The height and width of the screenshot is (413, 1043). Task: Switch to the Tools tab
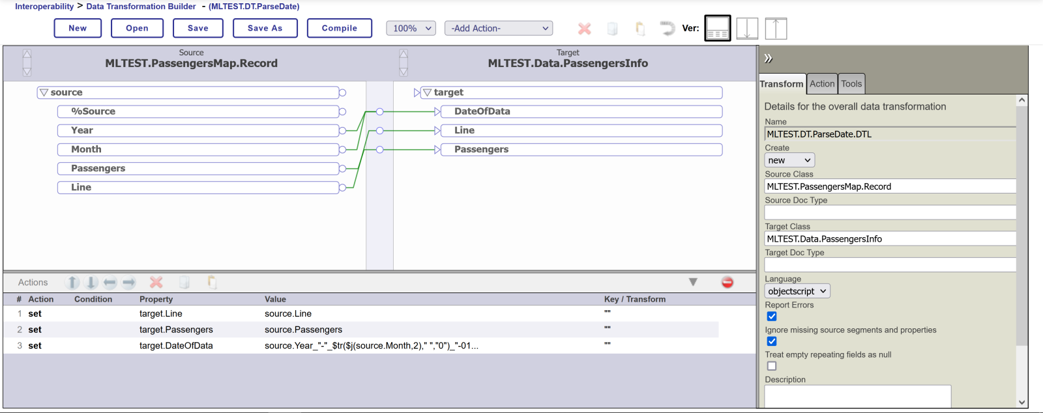point(851,83)
